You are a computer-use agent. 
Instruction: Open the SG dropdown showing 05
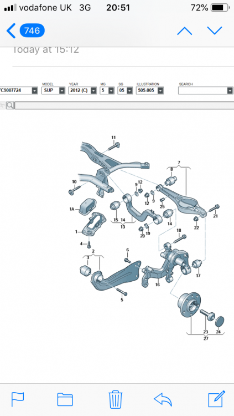click(125, 90)
